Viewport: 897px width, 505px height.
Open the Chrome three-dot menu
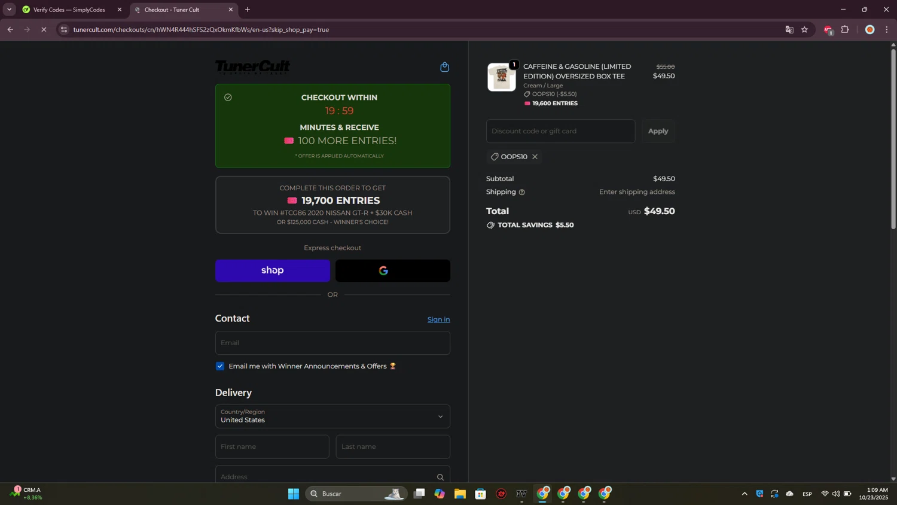click(887, 29)
